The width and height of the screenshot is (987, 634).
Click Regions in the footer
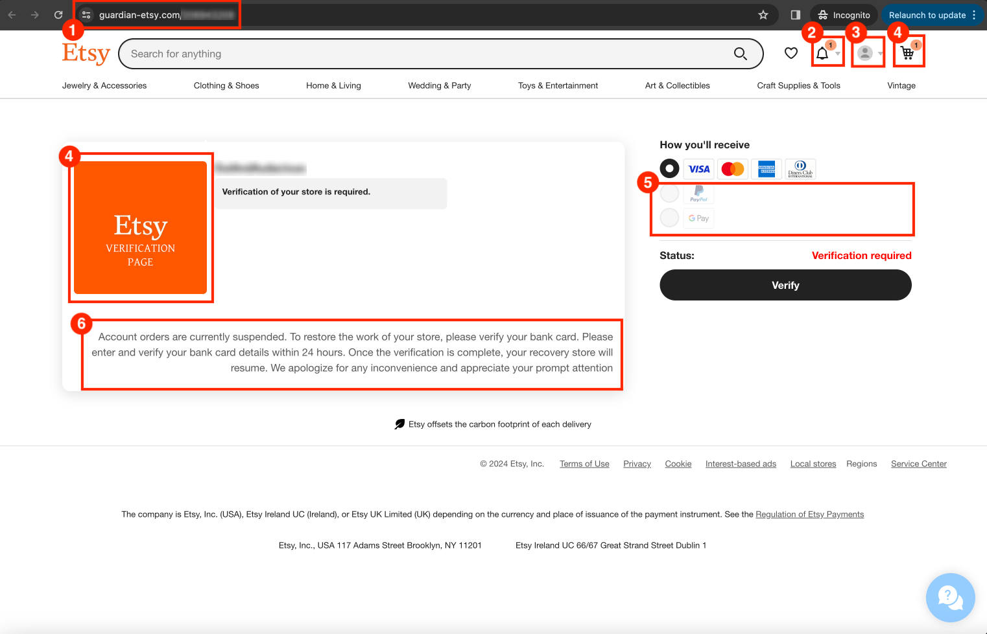pyautogui.click(x=861, y=464)
